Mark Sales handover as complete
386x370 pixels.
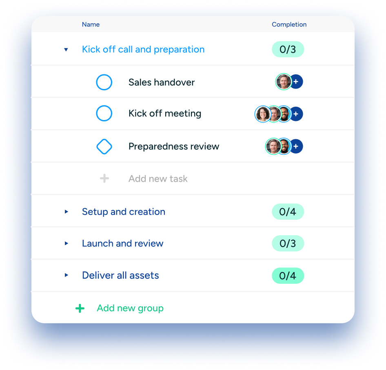104,82
